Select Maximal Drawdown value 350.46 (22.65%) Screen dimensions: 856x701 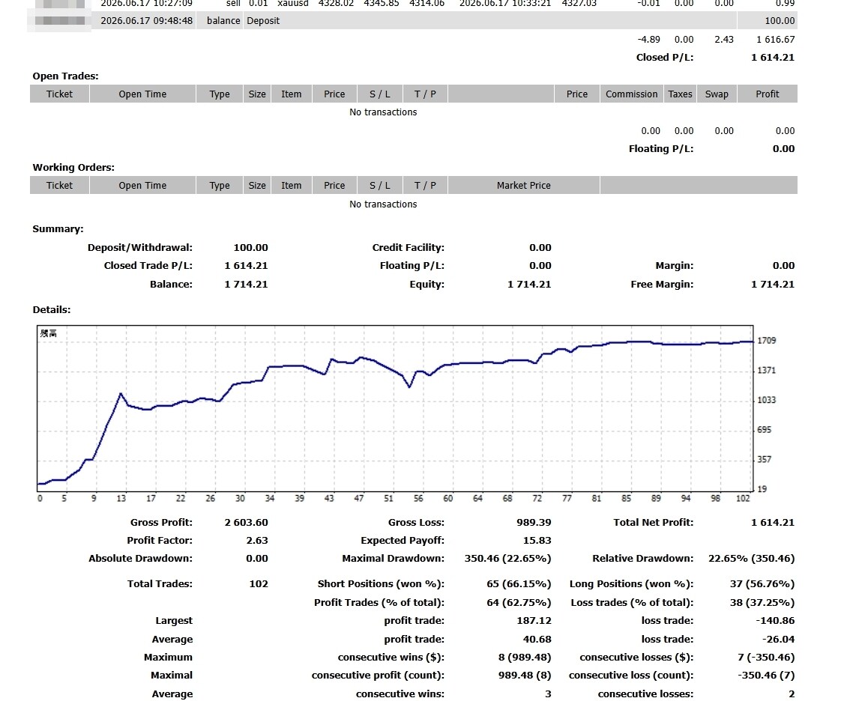coord(507,559)
